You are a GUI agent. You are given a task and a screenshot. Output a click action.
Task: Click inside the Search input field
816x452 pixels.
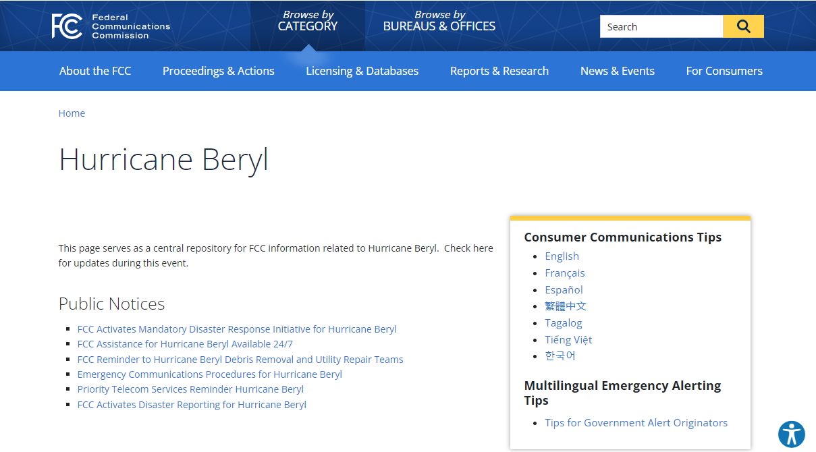tap(658, 26)
